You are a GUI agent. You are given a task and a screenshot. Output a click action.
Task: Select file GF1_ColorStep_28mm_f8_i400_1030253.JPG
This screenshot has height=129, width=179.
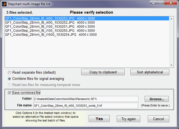click(x=87, y=19)
